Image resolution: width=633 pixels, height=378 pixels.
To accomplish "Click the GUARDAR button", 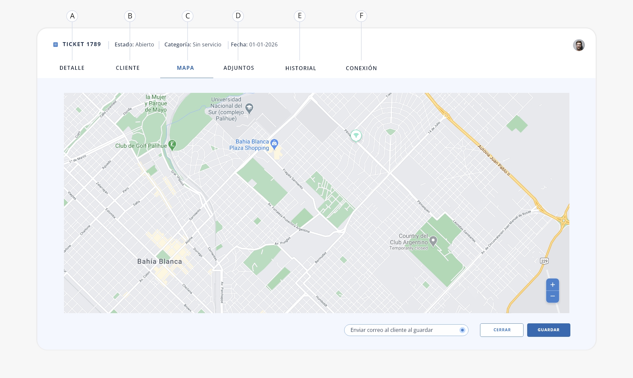I will tap(549, 330).
